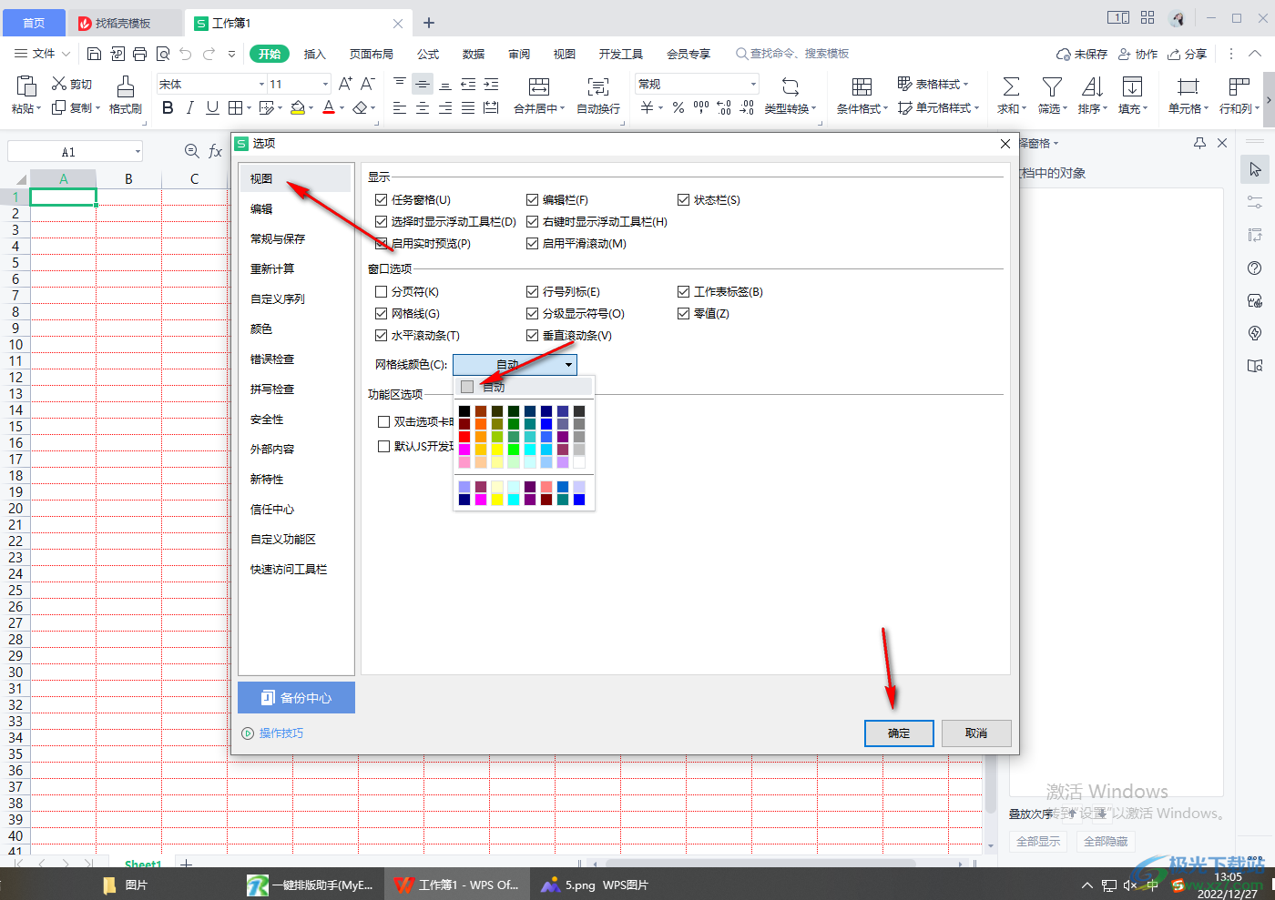The width and height of the screenshot is (1275, 900).
Task: Click the Type Conversion icon
Action: click(790, 86)
